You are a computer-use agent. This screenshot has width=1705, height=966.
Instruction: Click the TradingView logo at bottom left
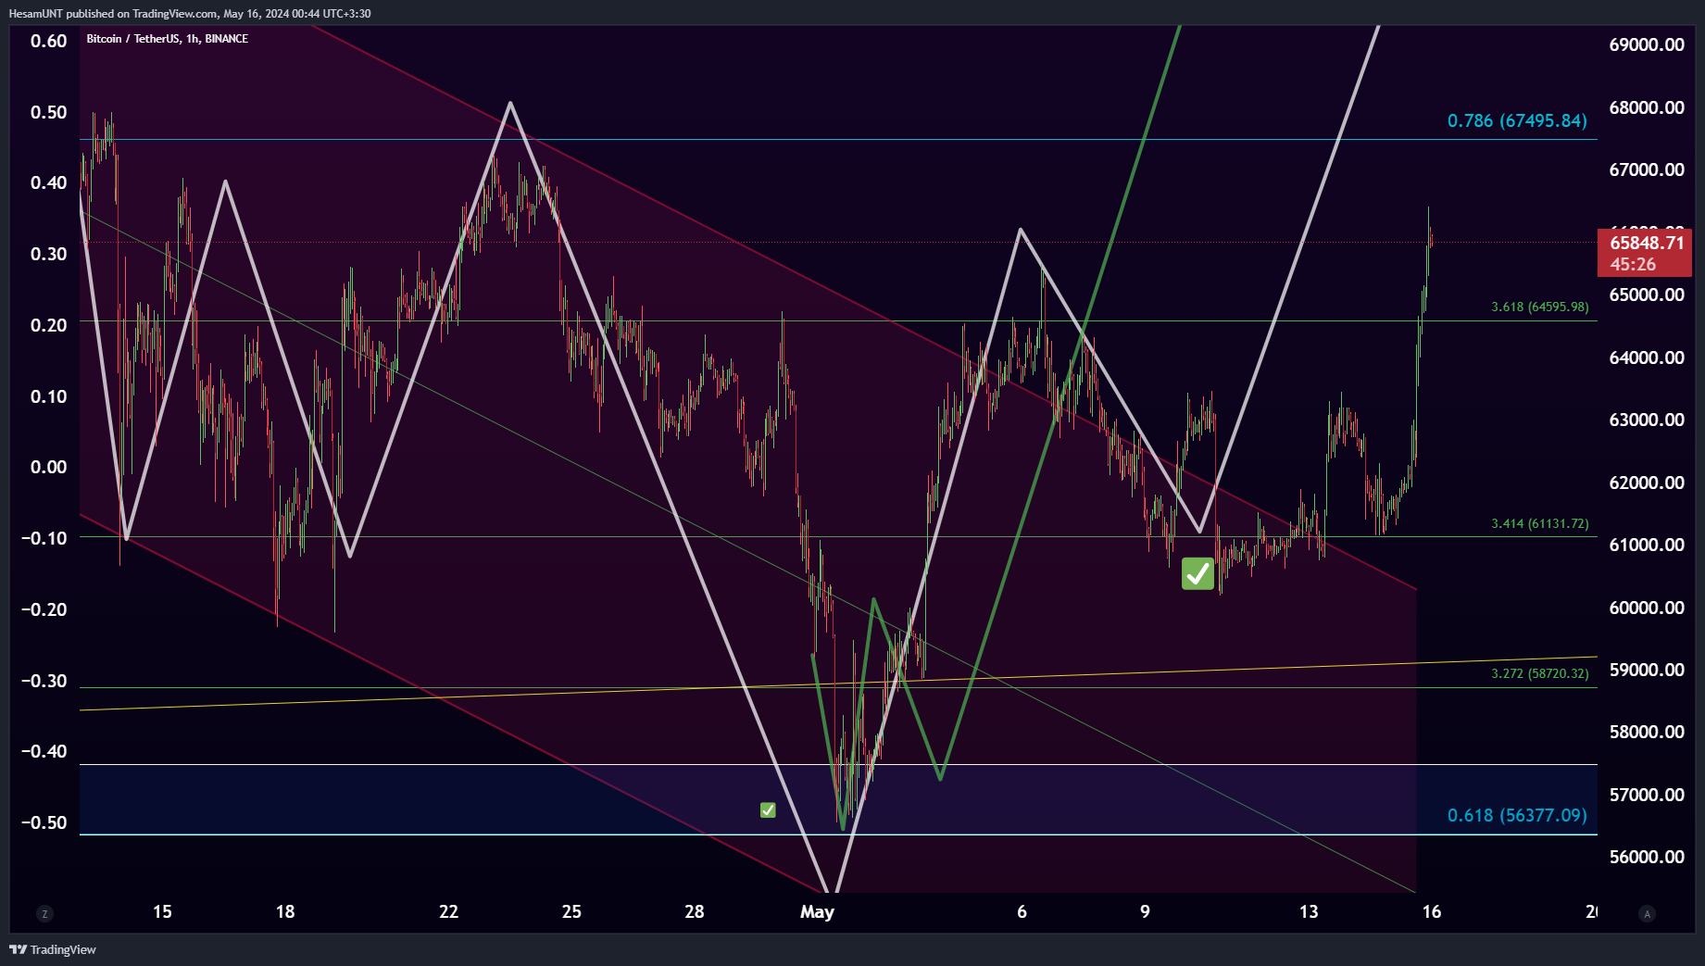[x=53, y=949]
